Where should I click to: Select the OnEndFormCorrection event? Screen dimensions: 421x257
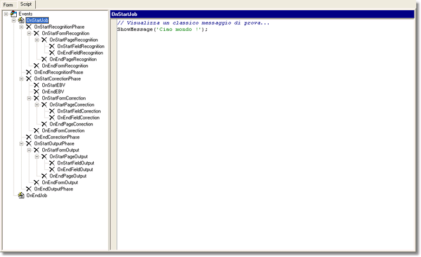click(63, 130)
